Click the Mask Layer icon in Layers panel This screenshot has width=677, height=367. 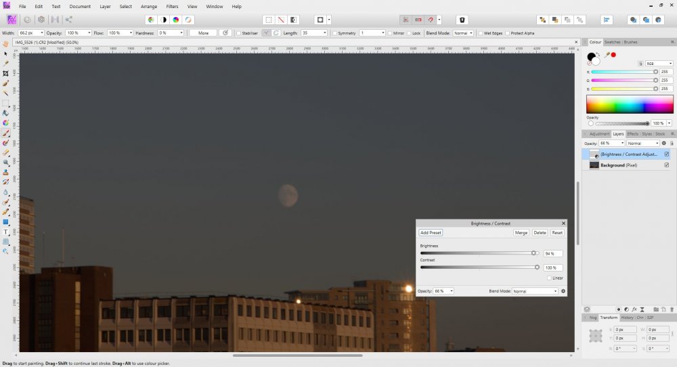coord(619,309)
